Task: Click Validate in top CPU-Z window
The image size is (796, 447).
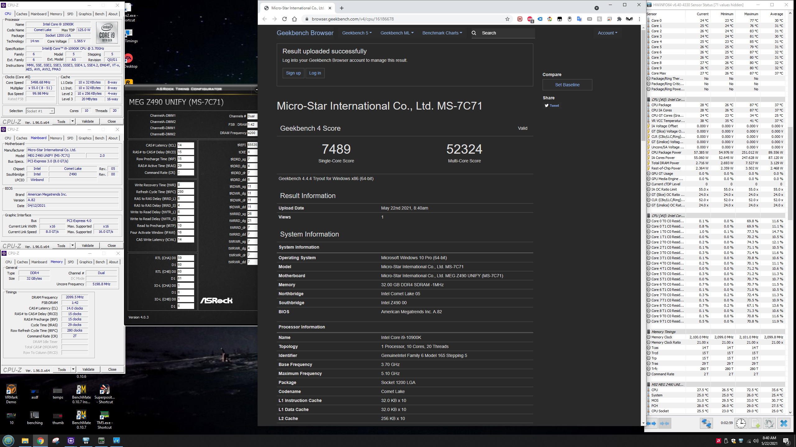Action: pos(88,121)
